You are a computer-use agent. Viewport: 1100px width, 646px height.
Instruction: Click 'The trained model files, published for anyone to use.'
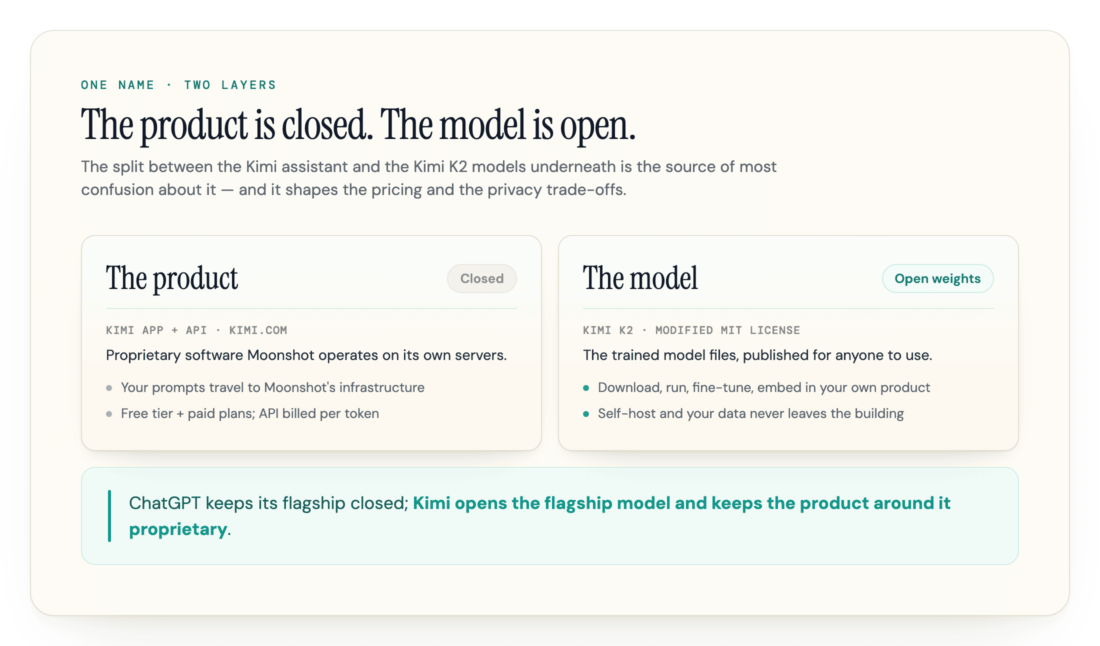[x=757, y=355]
